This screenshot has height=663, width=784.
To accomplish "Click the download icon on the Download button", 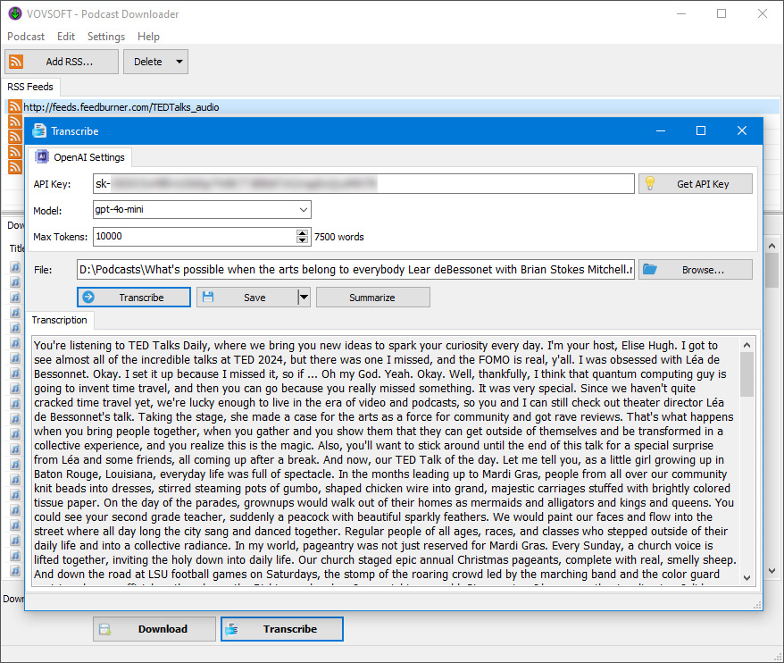I will [x=104, y=629].
